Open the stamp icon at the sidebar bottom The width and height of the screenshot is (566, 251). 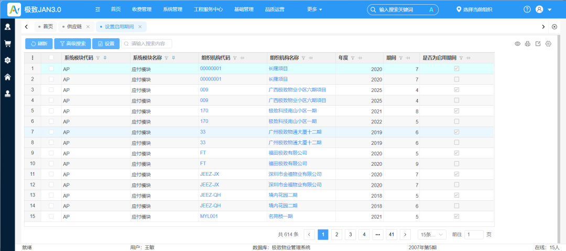pyautogui.click(x=7, y=94)
